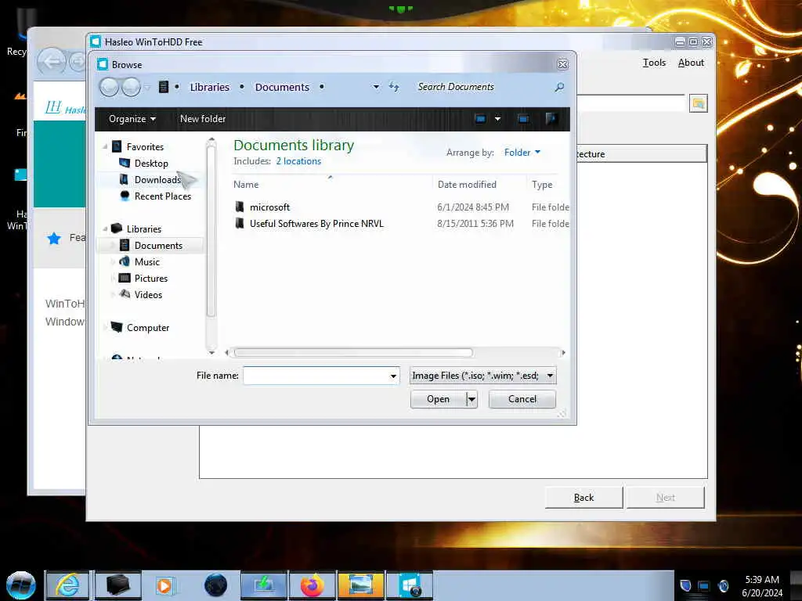Open the Organize dropdown menu
This screenshot has height=601, width=802.
[132, 119]
